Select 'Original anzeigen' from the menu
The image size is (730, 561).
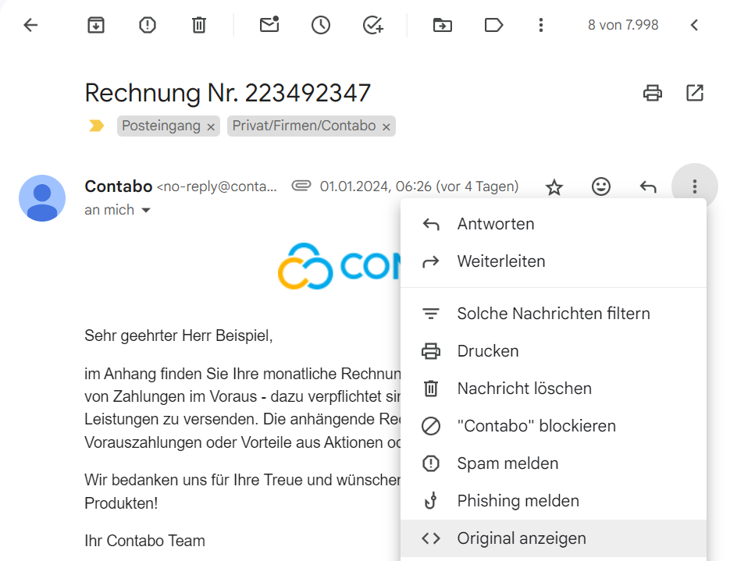pyautogui.click(x=522, y=538)
